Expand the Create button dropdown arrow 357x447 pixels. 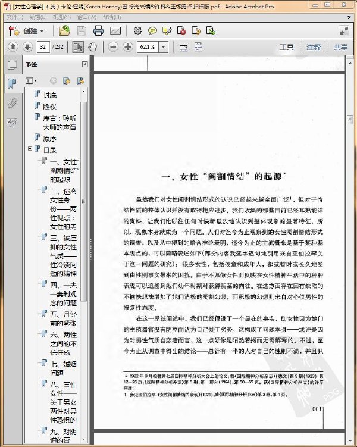(x=42, y=31)
